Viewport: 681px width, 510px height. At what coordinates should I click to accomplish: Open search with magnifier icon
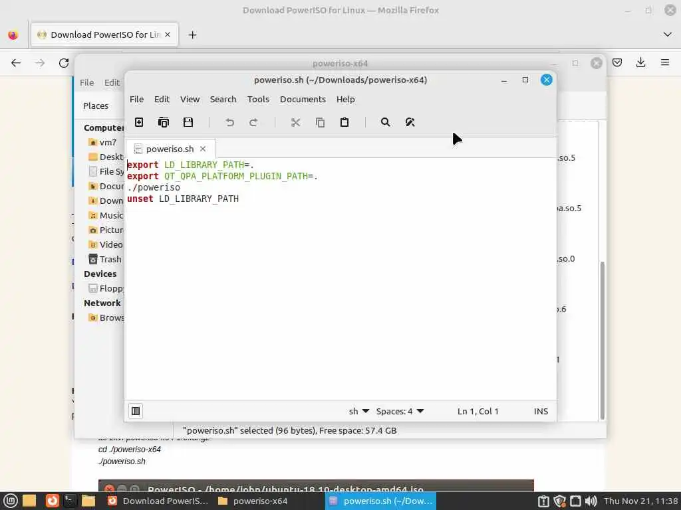[385, 122]
